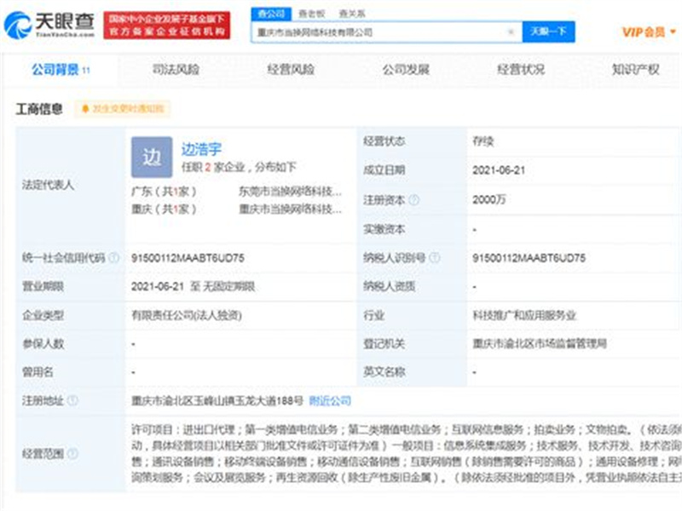Open the 重庆市当换网络科技 company link under 重庆
The width and height of the screenshot is (682, 511).
coord(290,210)
